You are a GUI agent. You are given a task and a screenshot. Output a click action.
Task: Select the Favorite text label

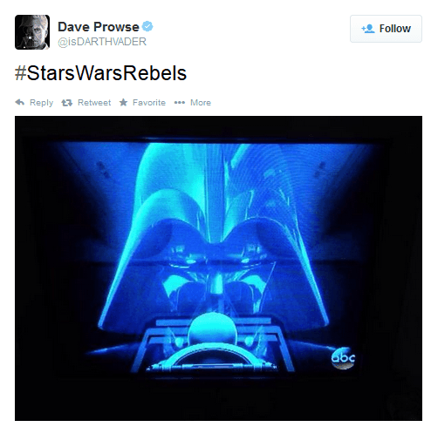(x=149, y=103)
